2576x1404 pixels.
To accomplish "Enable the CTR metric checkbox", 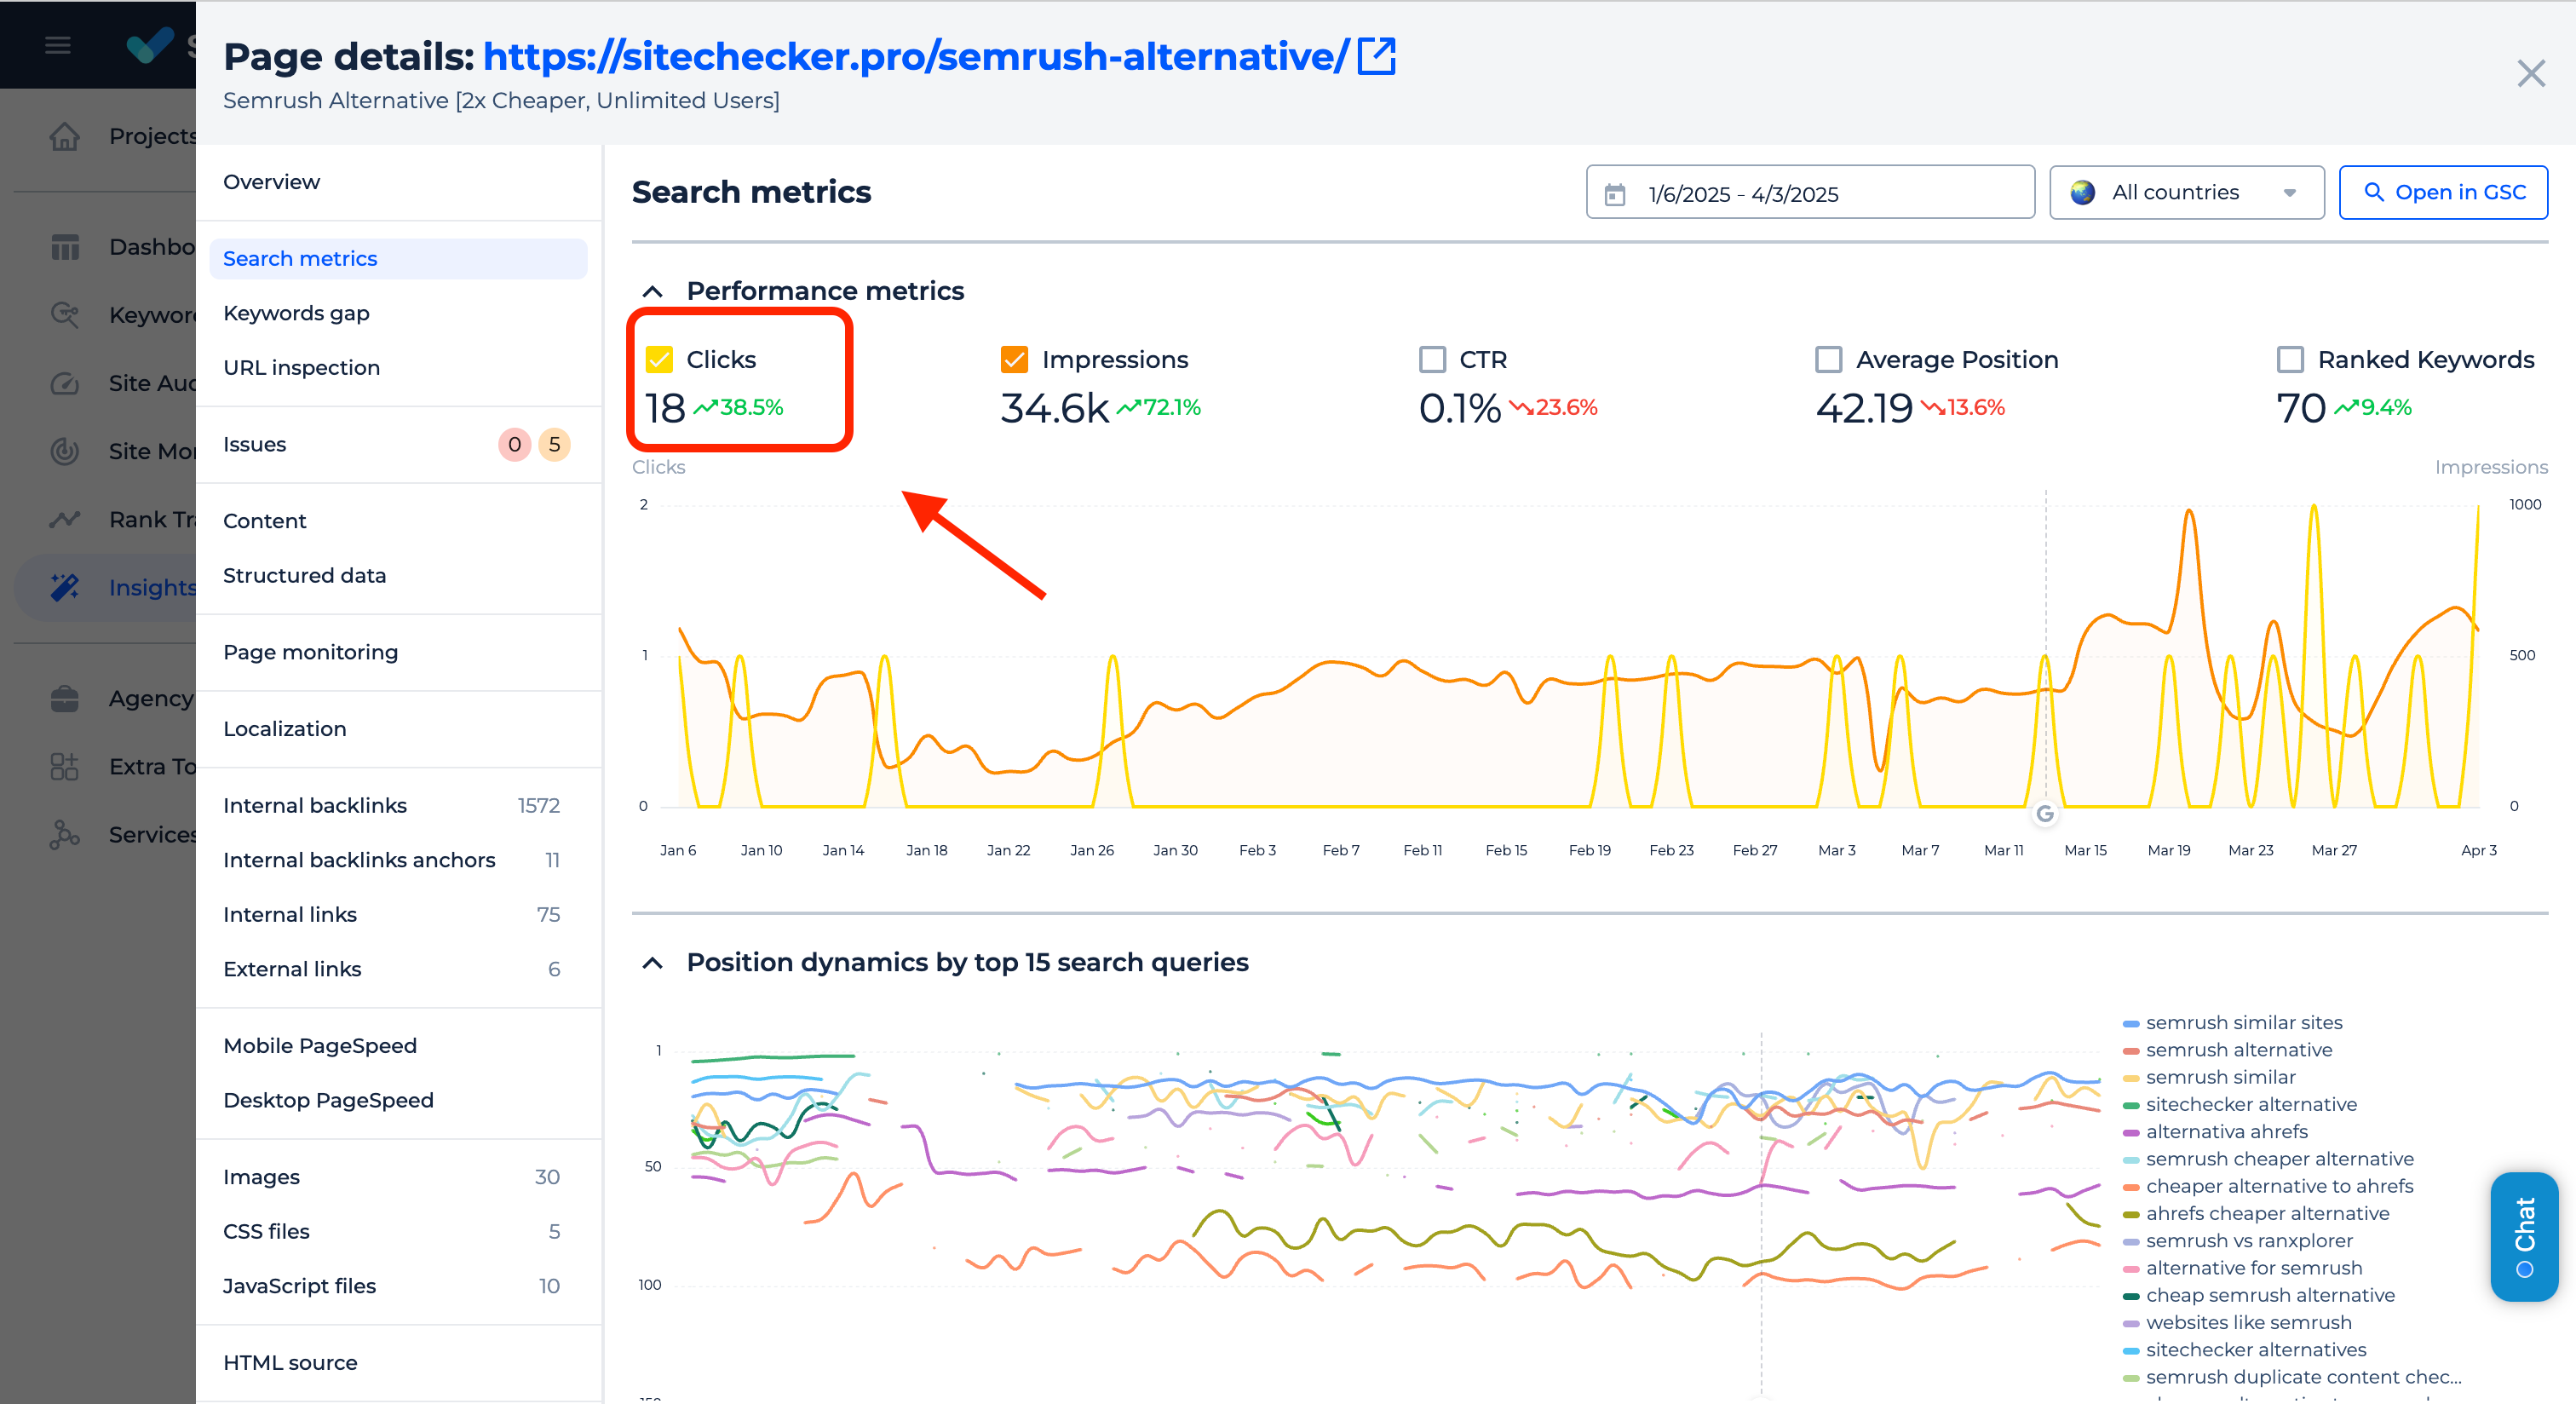I will tap(1432, 359).
